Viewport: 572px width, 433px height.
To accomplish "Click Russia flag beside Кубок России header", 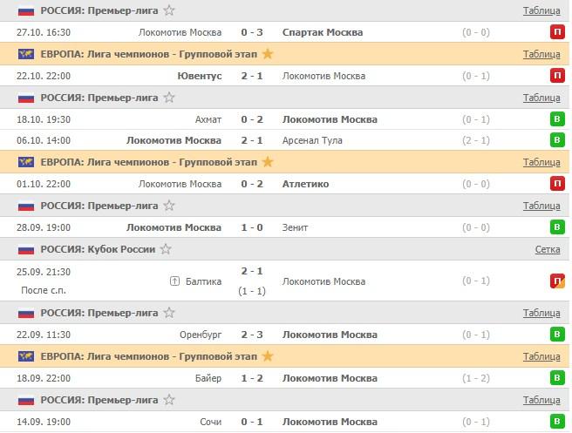I will click(x=26, y=249).
